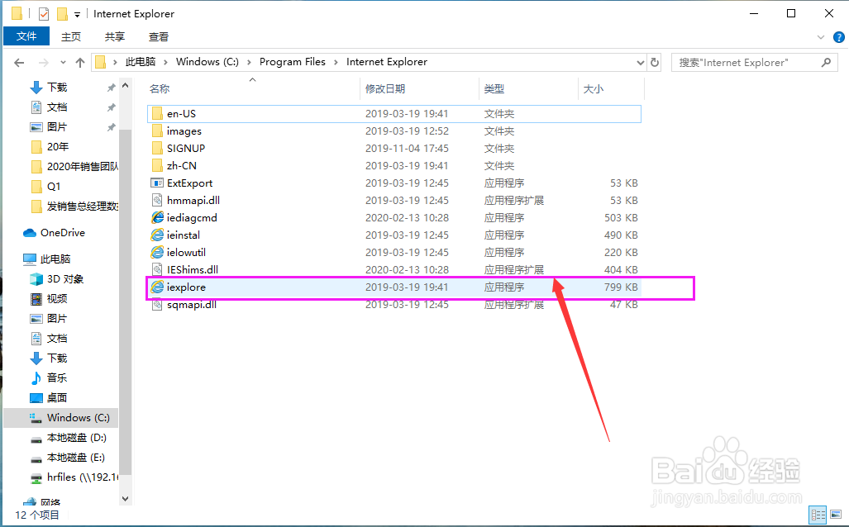Select the images folder
Screen dimensions: 849x527
pyautogui.click(x=394, y=131)
